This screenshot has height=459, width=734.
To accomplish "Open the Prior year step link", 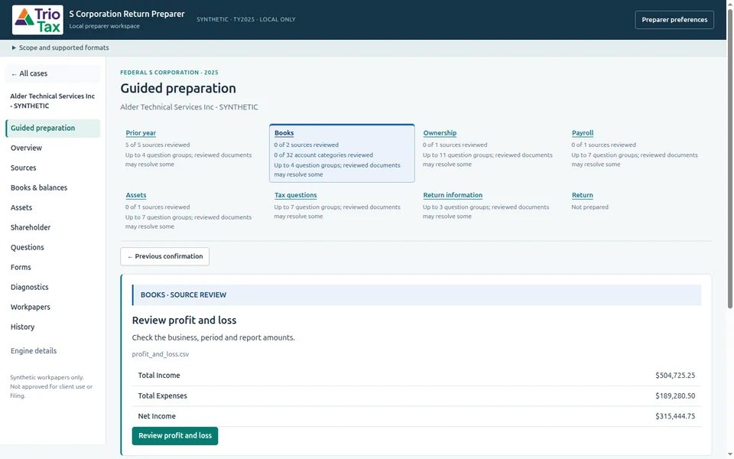I will pyautogui.click(x=141, y=133).
